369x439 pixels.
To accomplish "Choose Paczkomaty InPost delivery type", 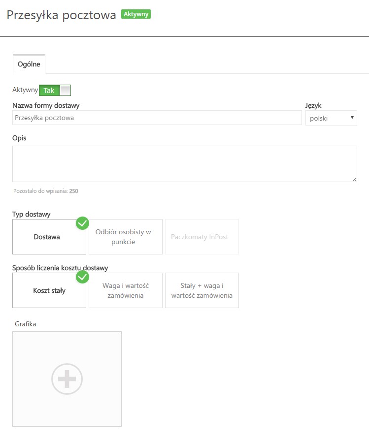I will point(201,237).
